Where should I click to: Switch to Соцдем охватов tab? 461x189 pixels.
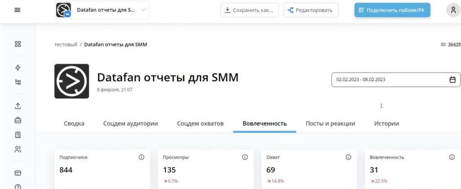tap(200, 123)
